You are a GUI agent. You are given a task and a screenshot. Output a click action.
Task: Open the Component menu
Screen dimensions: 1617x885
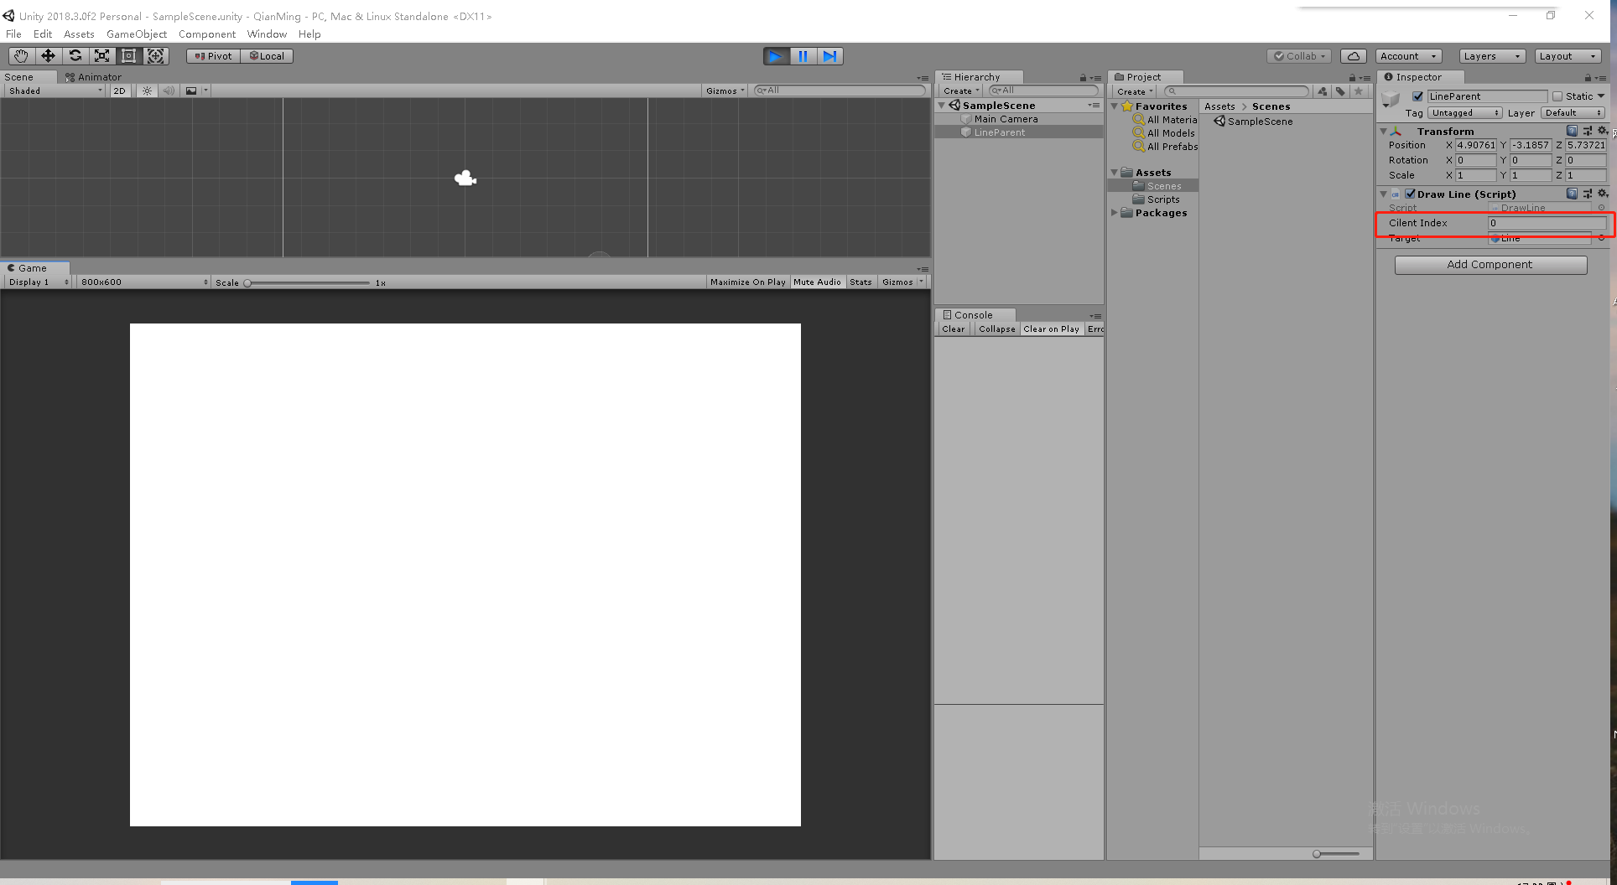point(207,34)
